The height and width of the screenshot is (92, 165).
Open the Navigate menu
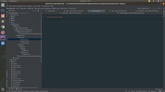pyautogui.click(x=19, y=6)
